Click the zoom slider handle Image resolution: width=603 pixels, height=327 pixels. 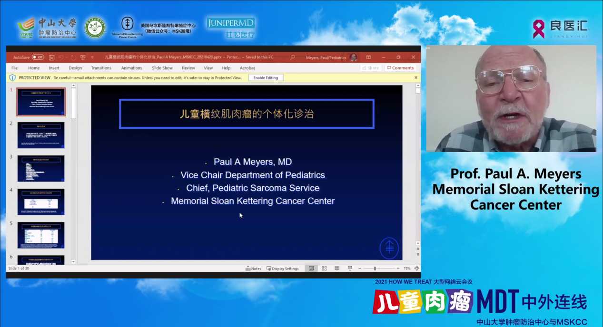pos(375,269)
